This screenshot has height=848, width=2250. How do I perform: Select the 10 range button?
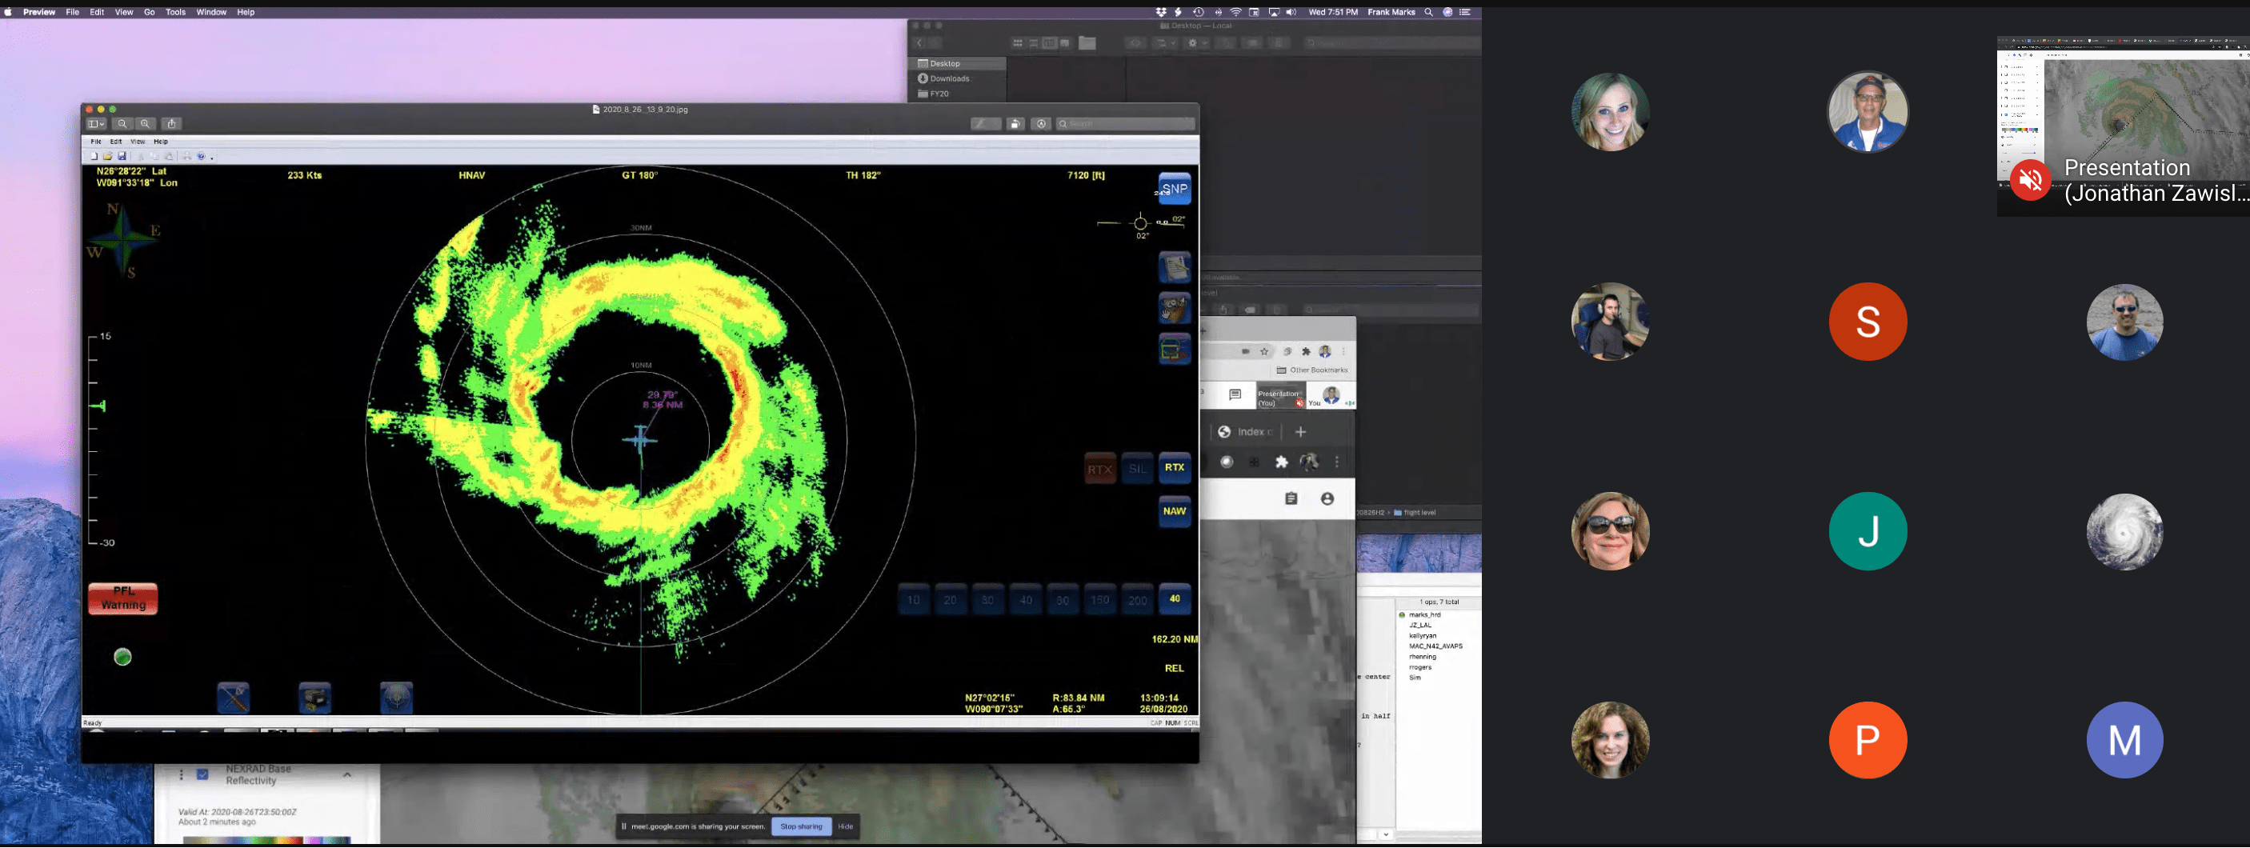click(914, 600)
